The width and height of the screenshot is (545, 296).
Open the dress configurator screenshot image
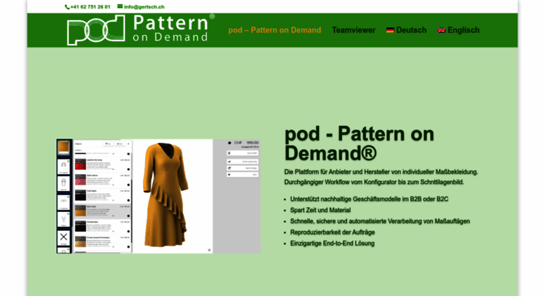(159, 196)
